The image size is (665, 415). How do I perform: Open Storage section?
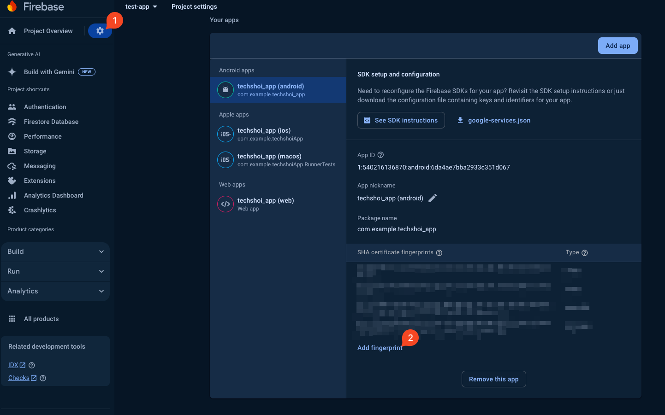point(35,151)
